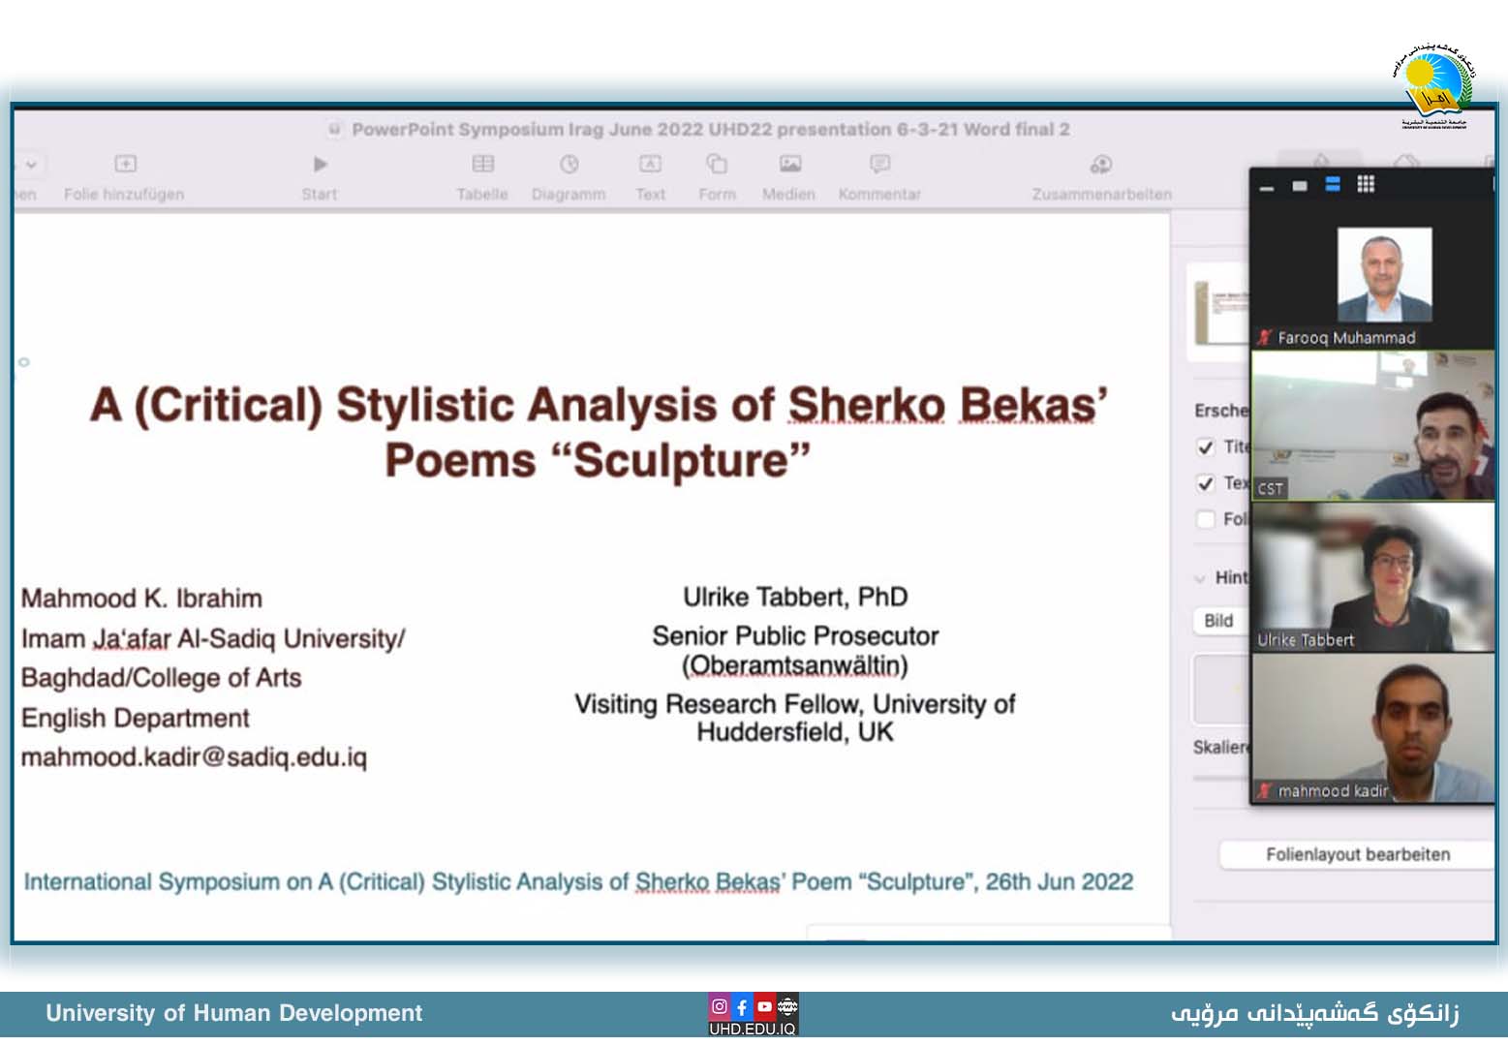The height and width of the screenshot is (1046, 1508).
Task: Open the Bild background type dropdown
Action: pyautogui.click(x=1220, y=621)
